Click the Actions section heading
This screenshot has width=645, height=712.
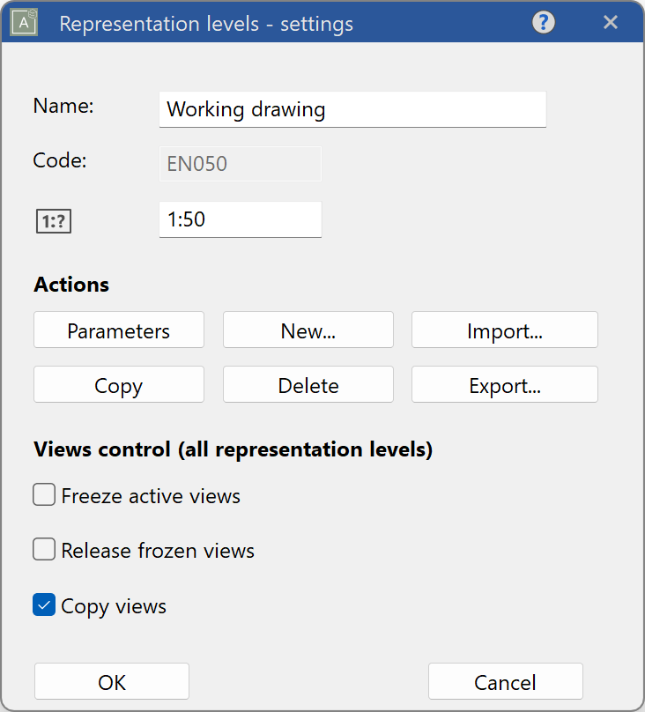pos(70,285)
